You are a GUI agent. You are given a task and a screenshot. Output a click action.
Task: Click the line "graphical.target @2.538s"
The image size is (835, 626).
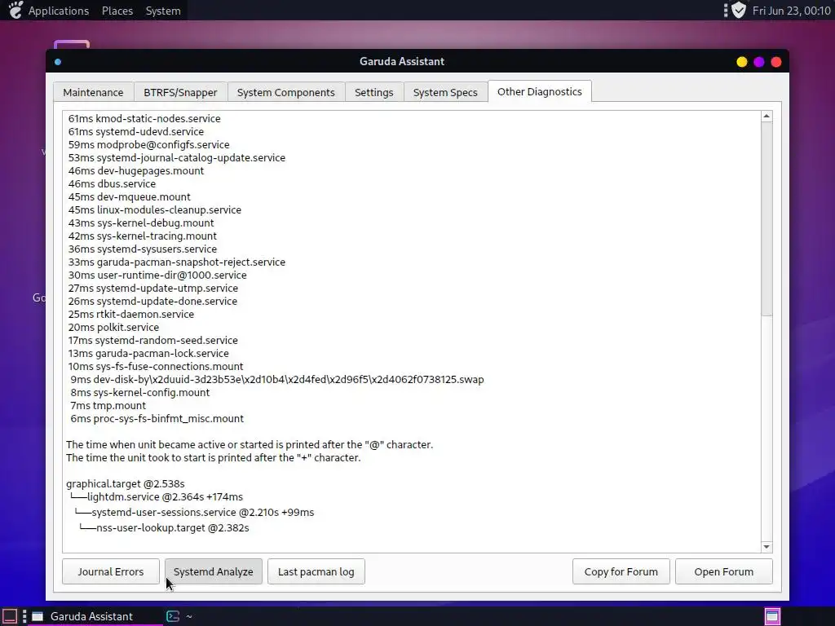point(125,483)
